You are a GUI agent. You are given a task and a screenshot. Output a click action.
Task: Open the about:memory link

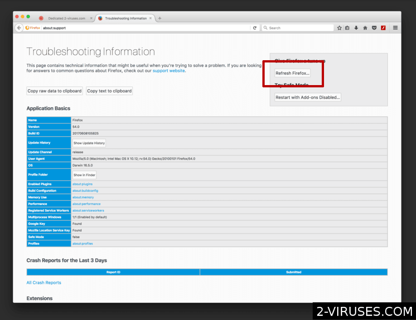(83, 197)
